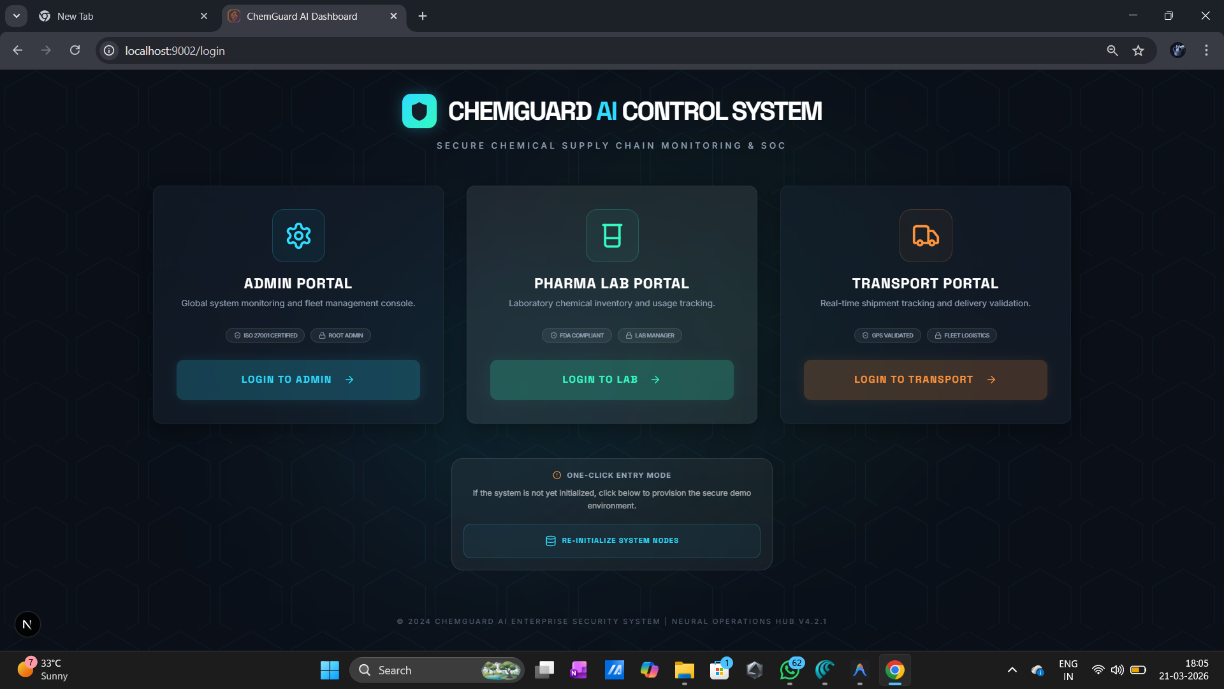
Task: Click the FDA Compliant badge
Action: click(577, 336)
